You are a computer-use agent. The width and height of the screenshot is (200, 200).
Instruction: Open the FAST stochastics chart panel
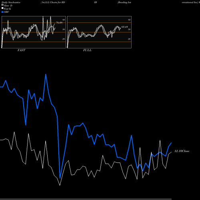(34, 32)
